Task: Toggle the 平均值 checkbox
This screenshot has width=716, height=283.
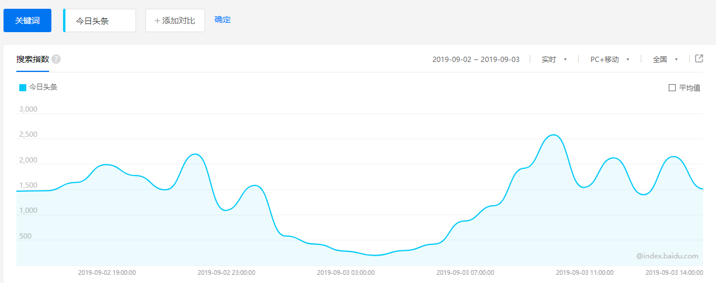Action: 672,88
